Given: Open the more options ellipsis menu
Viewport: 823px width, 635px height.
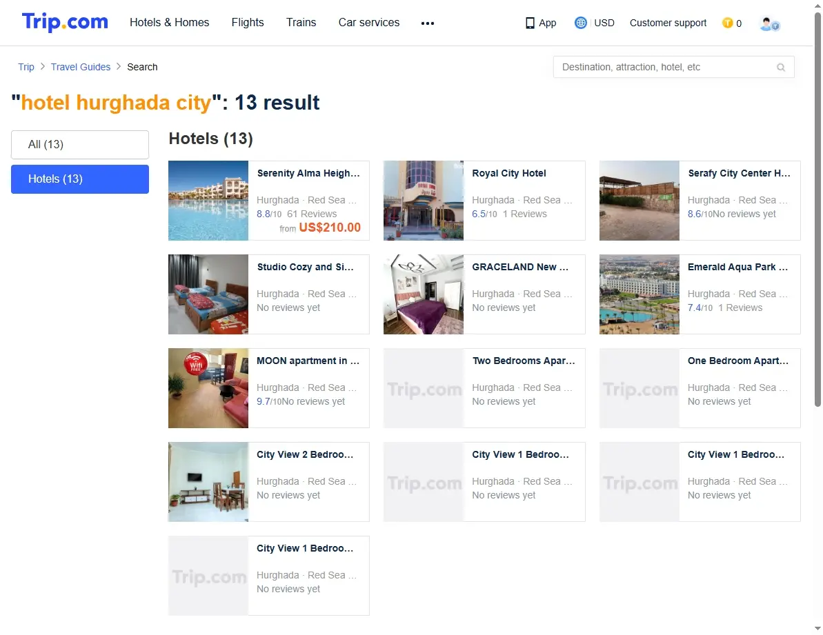Looking at the screenshot, I should (x=427, y=23).
